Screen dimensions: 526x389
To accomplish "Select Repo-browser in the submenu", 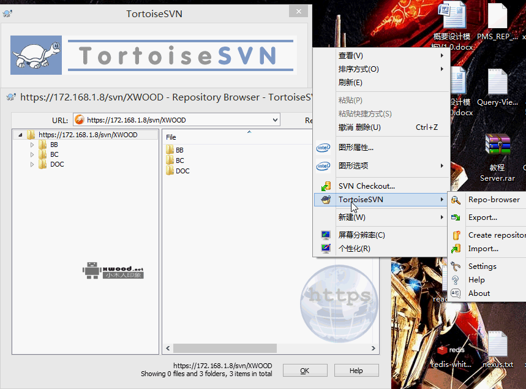I will tap(487, 200).
